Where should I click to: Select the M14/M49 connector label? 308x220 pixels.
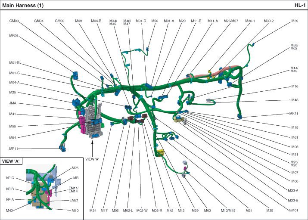294,70
